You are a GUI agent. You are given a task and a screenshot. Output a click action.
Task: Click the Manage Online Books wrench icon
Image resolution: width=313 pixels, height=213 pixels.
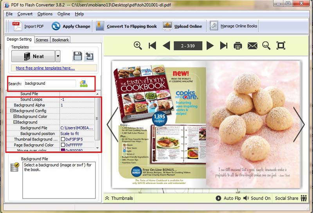(214, 26)
